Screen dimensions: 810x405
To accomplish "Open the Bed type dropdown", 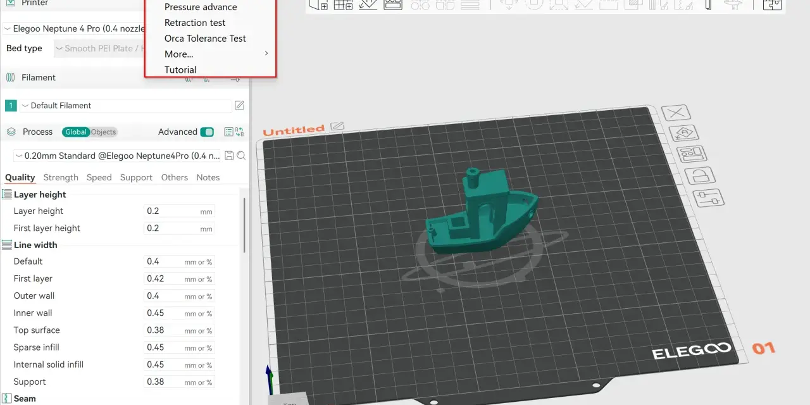I will pos(100,48).
